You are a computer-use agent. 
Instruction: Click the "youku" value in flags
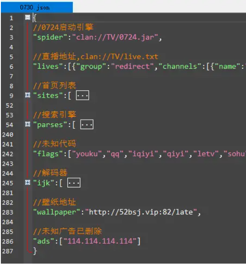(x=87, y=154)
